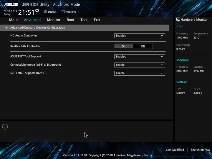The image size is (212, 159).
Task: Go to the Main tab
Action: tap(13, 20)
